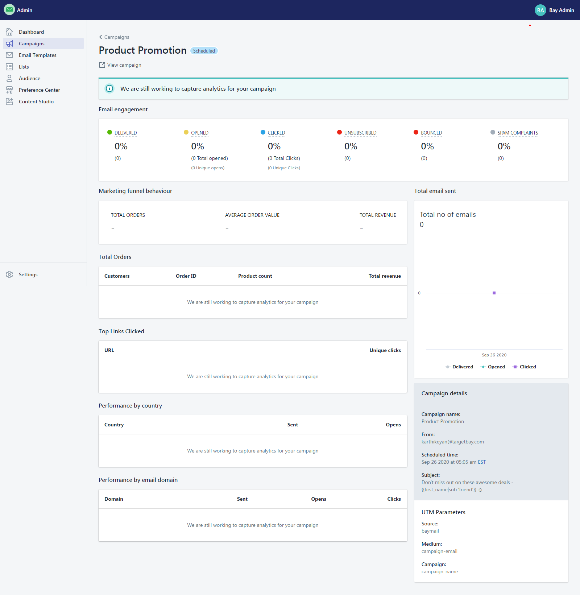
Task: Click the Campaigns breadcrumb link
Action: pyautogui.click(x=117, y=37)
